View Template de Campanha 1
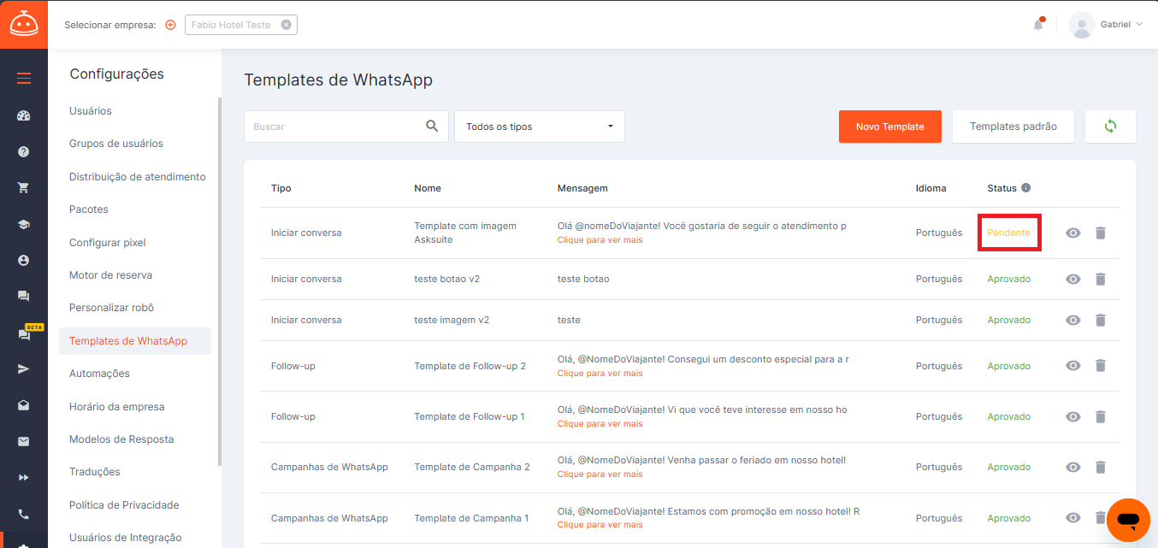 [x=1073, y=518]
